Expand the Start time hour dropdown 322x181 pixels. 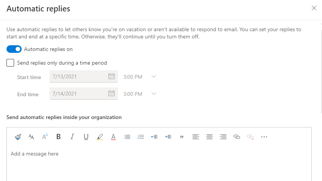(x=154, y=77)
